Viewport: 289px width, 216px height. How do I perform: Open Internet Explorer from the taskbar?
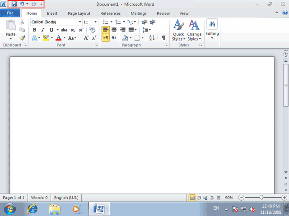[33, 209]
